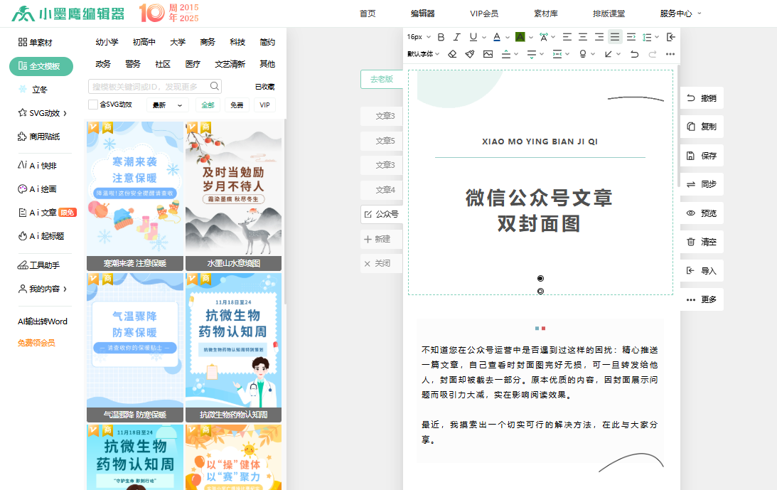Switch to the 商务 template category

pyautogui.click(x=208, y=43)
